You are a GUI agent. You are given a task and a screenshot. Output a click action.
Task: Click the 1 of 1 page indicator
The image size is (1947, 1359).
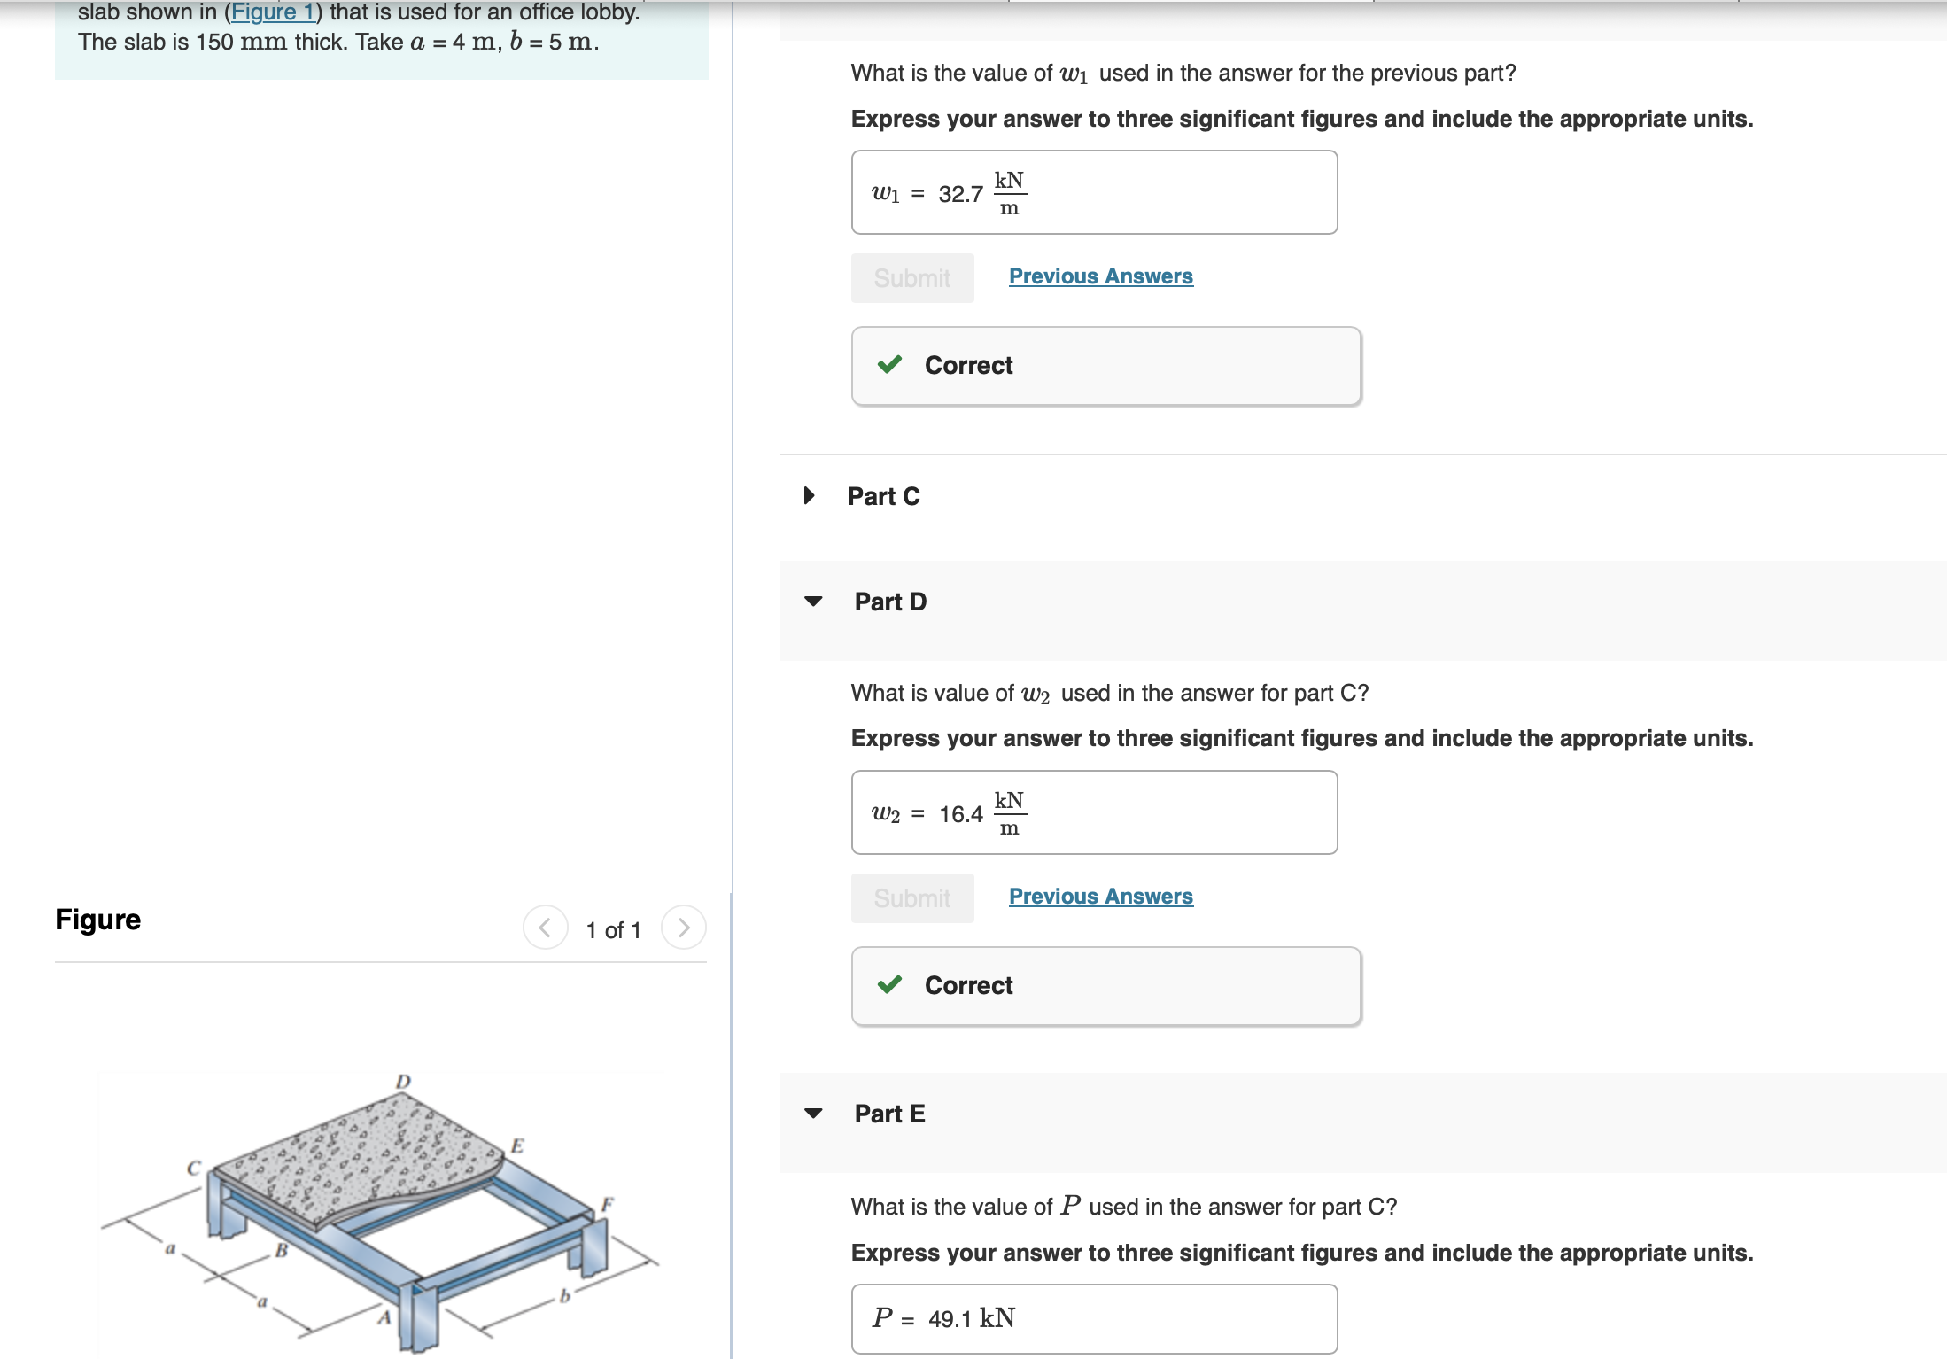(x=613, y=929)
